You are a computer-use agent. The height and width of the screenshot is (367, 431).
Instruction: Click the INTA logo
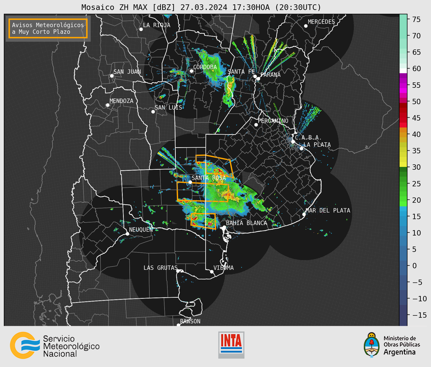tap(231, 345)
